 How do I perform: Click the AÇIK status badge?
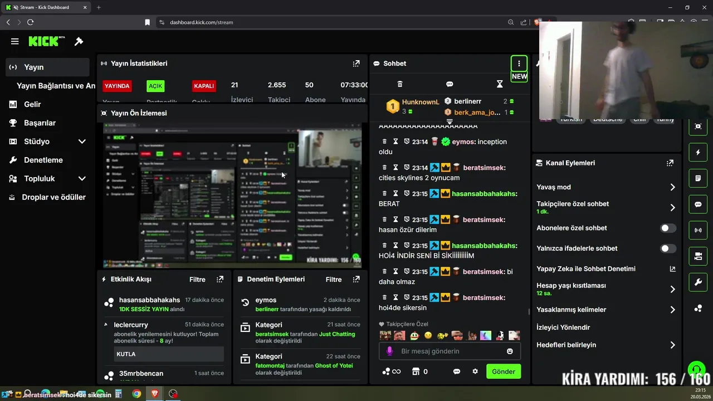pyautogui.click(x=155, y=86)
